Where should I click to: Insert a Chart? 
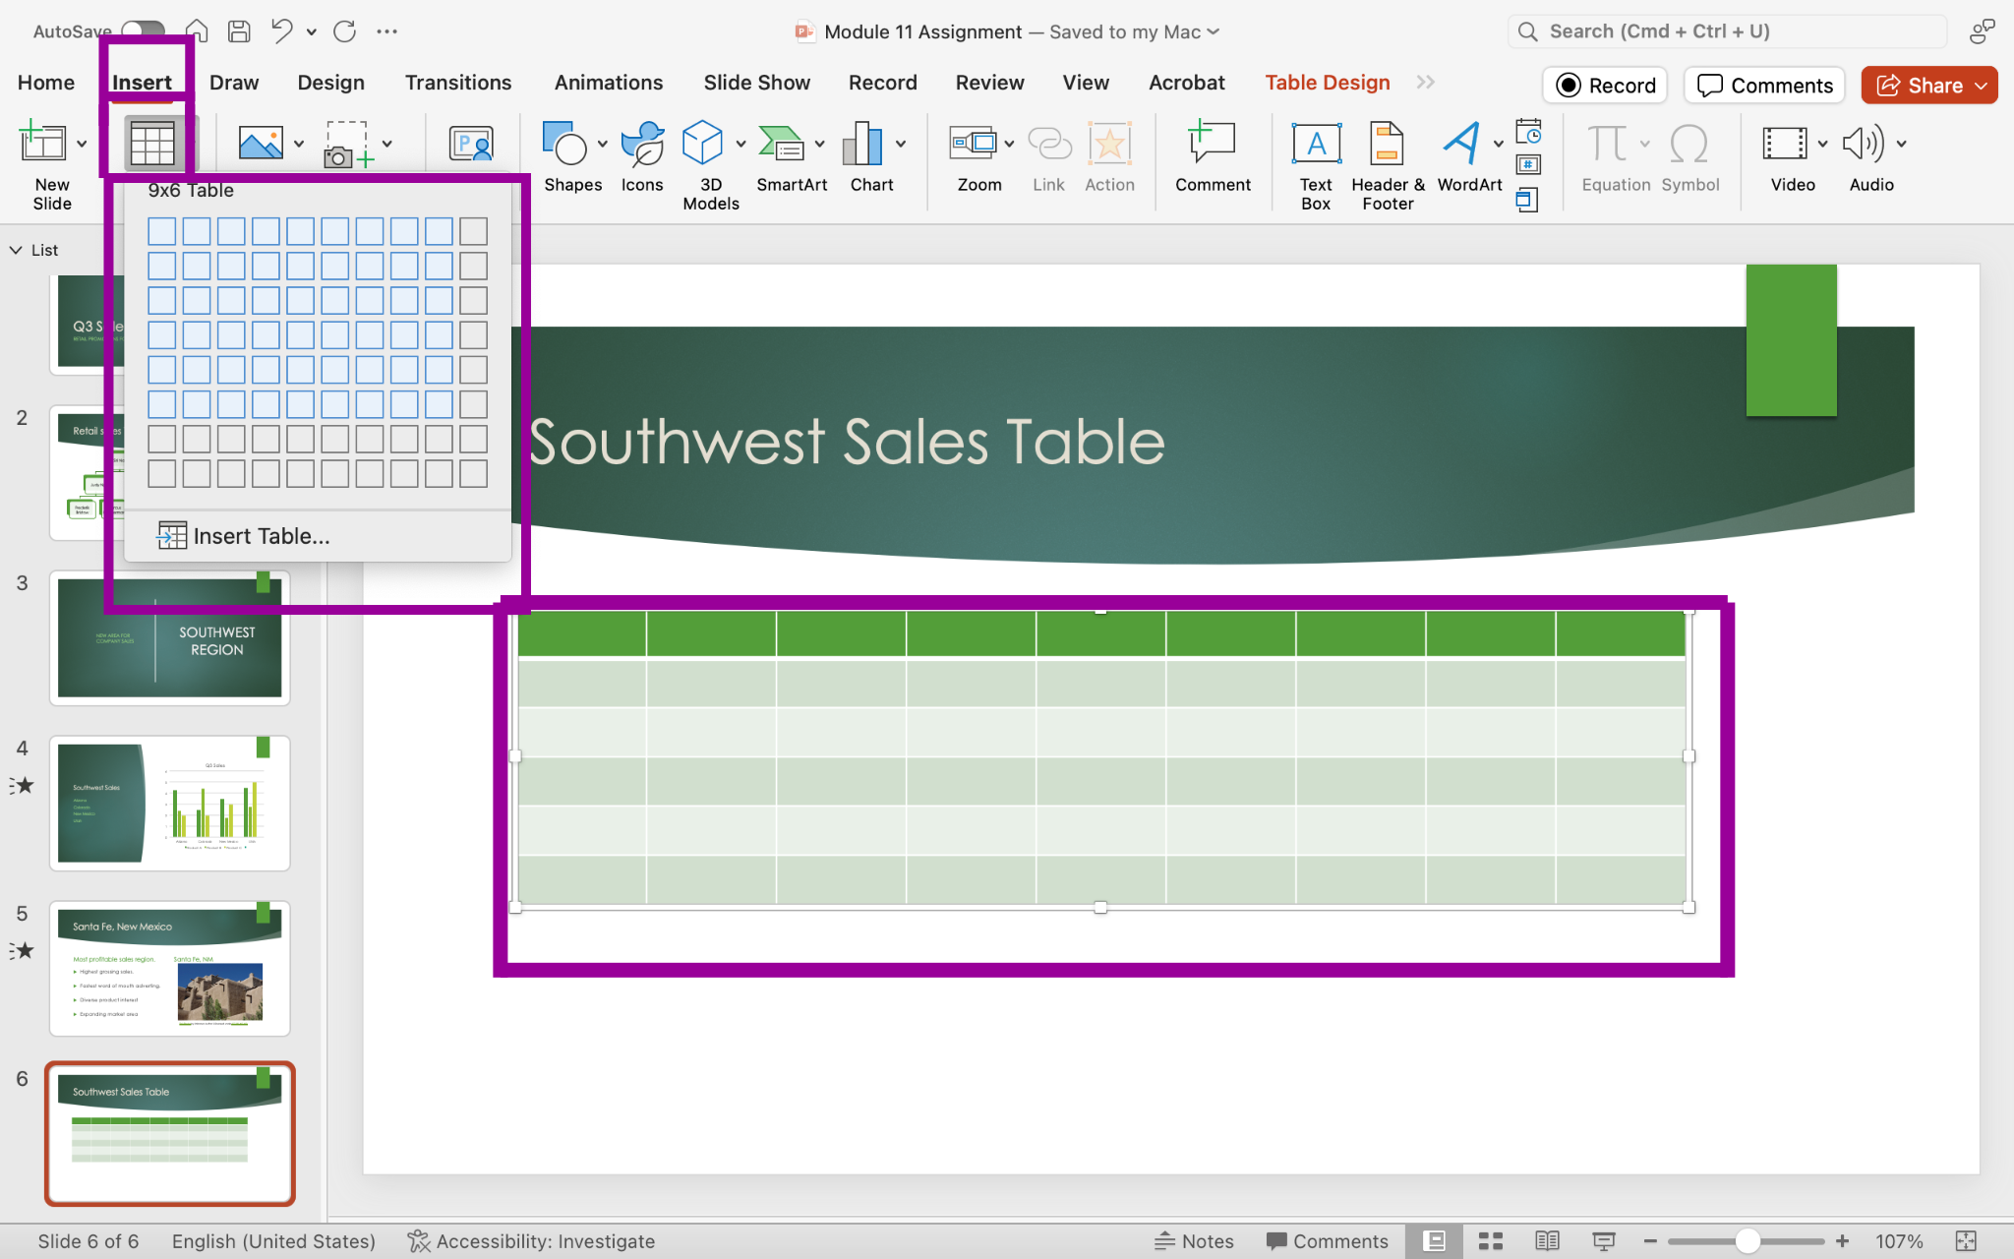click(x=862, y=144)
